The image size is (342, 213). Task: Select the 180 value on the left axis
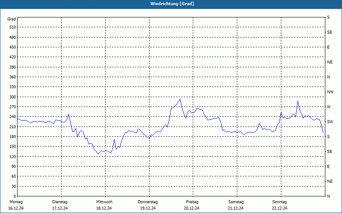13,137
